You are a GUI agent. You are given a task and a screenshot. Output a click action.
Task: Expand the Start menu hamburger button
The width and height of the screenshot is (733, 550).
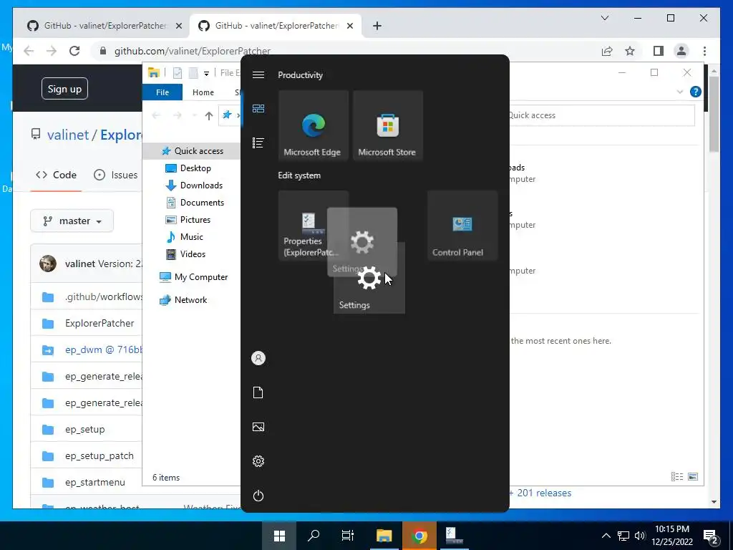click(258, 74)
